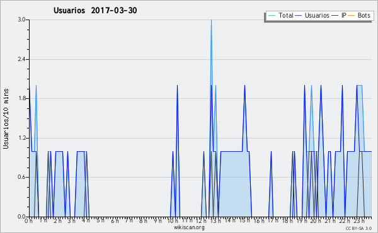
Task: Click the Total legend light-blue line swatch
Action: pyautogui.click(x=272, y=16)
